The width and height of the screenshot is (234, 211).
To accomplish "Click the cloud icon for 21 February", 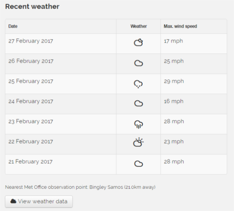I will coord(139,164).
